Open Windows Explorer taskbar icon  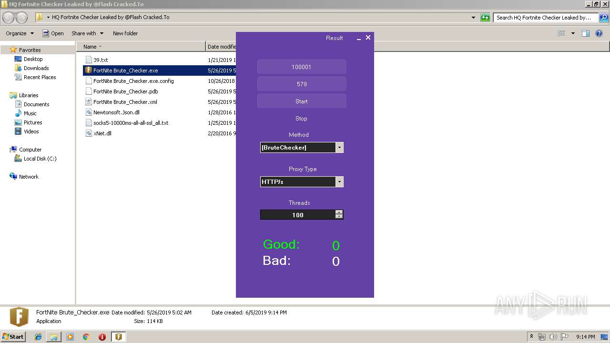coord(54,337)
